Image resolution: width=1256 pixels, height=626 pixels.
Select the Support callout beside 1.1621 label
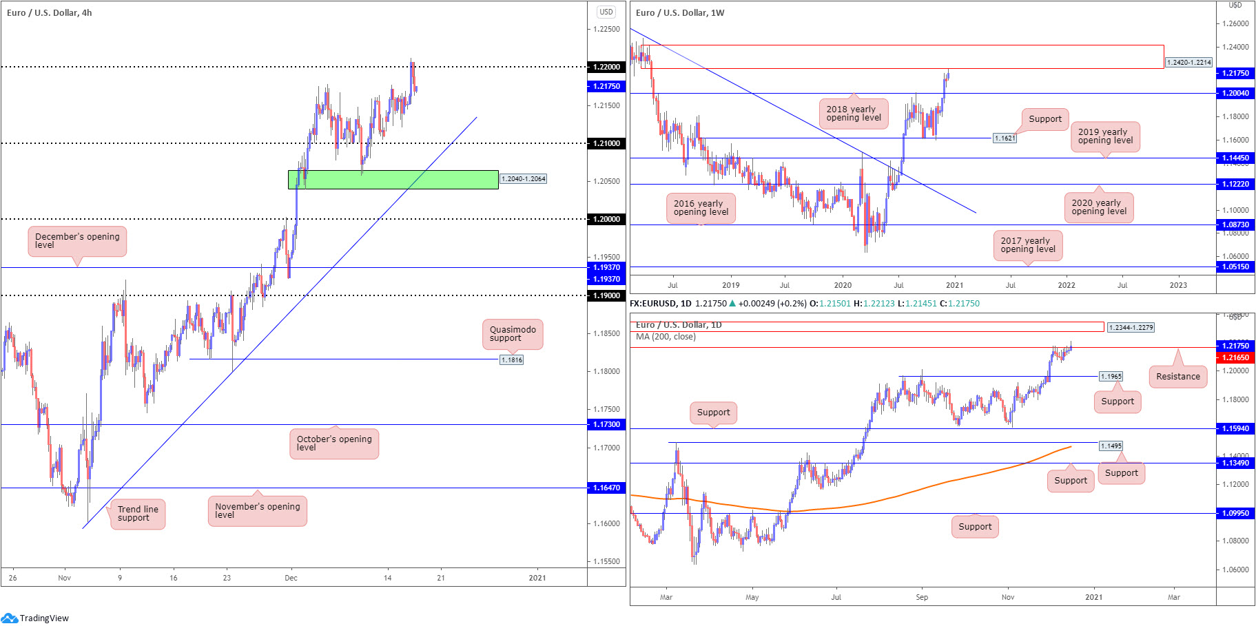tap(1045, 119)
